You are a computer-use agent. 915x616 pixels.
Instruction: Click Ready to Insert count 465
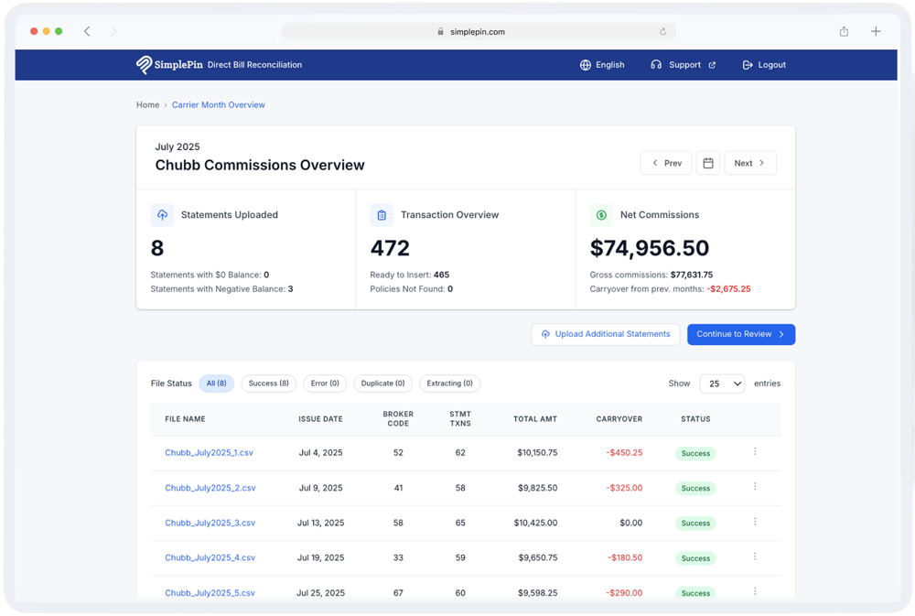pos(441,275)
